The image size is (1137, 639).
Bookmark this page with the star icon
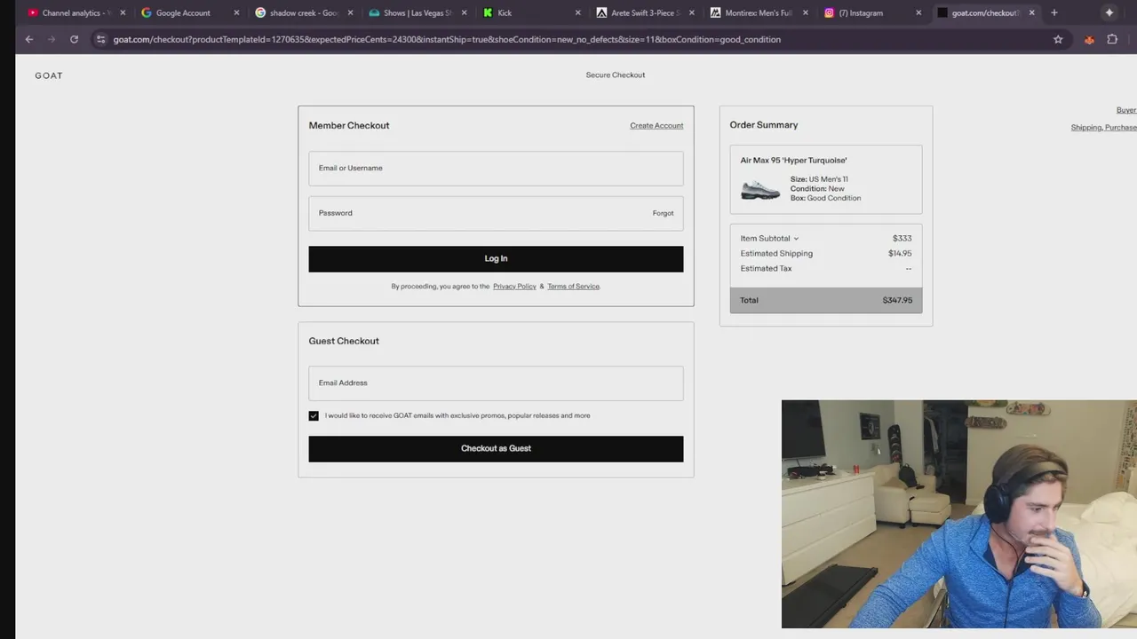tap(1058, 39)
